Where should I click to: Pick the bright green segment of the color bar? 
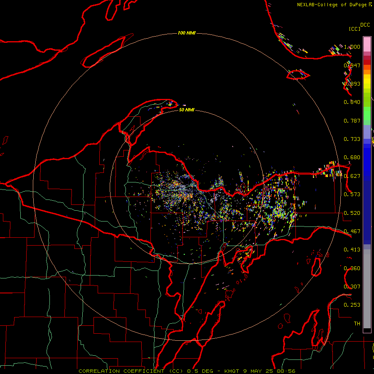point(367,113)
